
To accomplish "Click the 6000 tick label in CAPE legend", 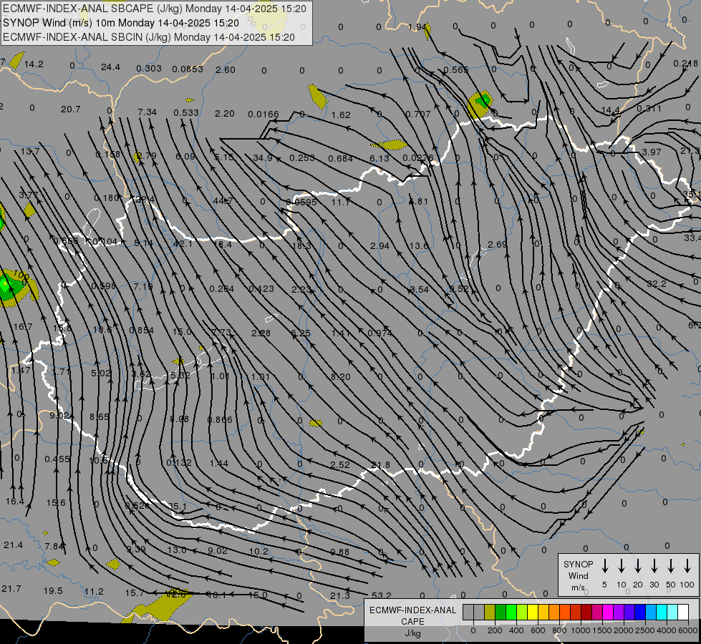I will [687, 630].
